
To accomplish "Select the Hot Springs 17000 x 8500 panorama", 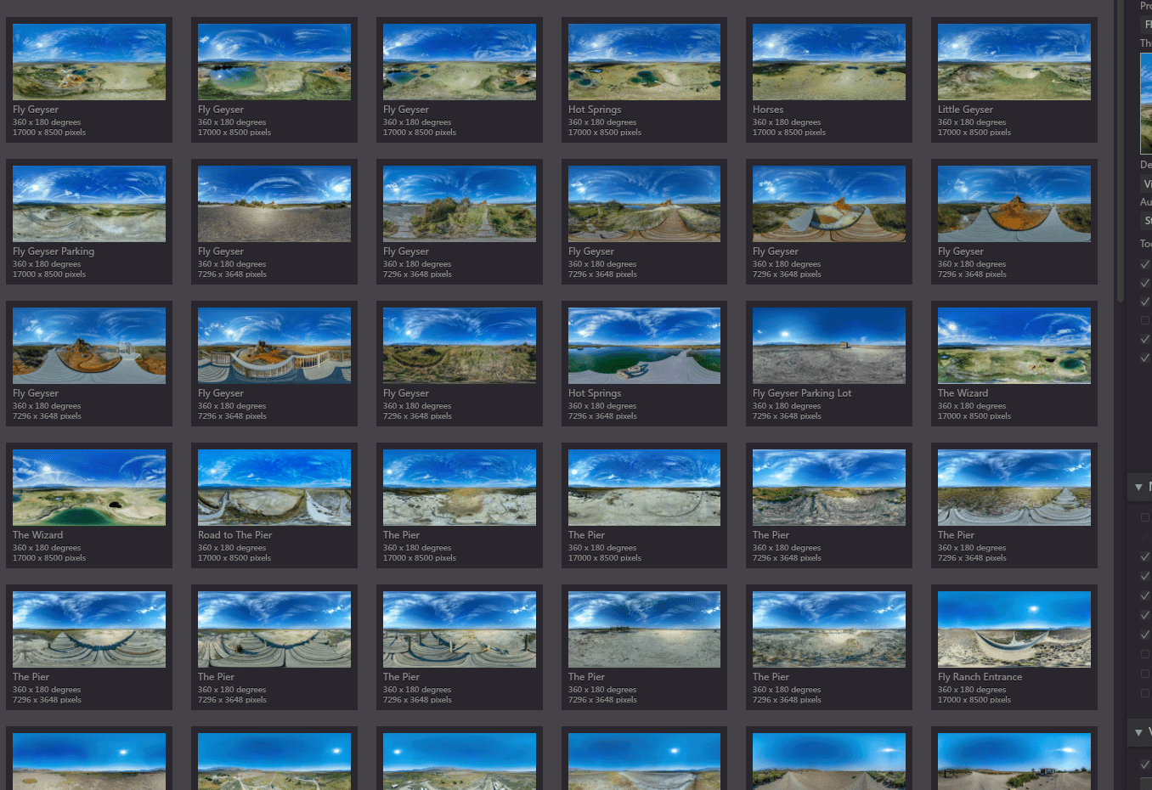I will [x=644, y=62].
